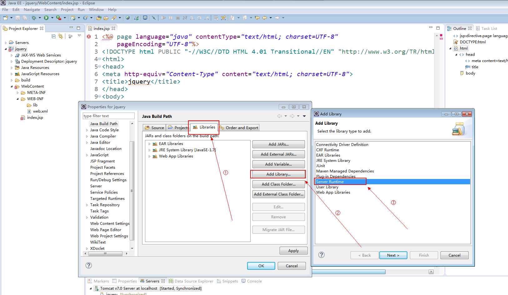This screenshot has height=295, width=508.
Task: Select JUnit in the library type list
Action: pos(321,166)
